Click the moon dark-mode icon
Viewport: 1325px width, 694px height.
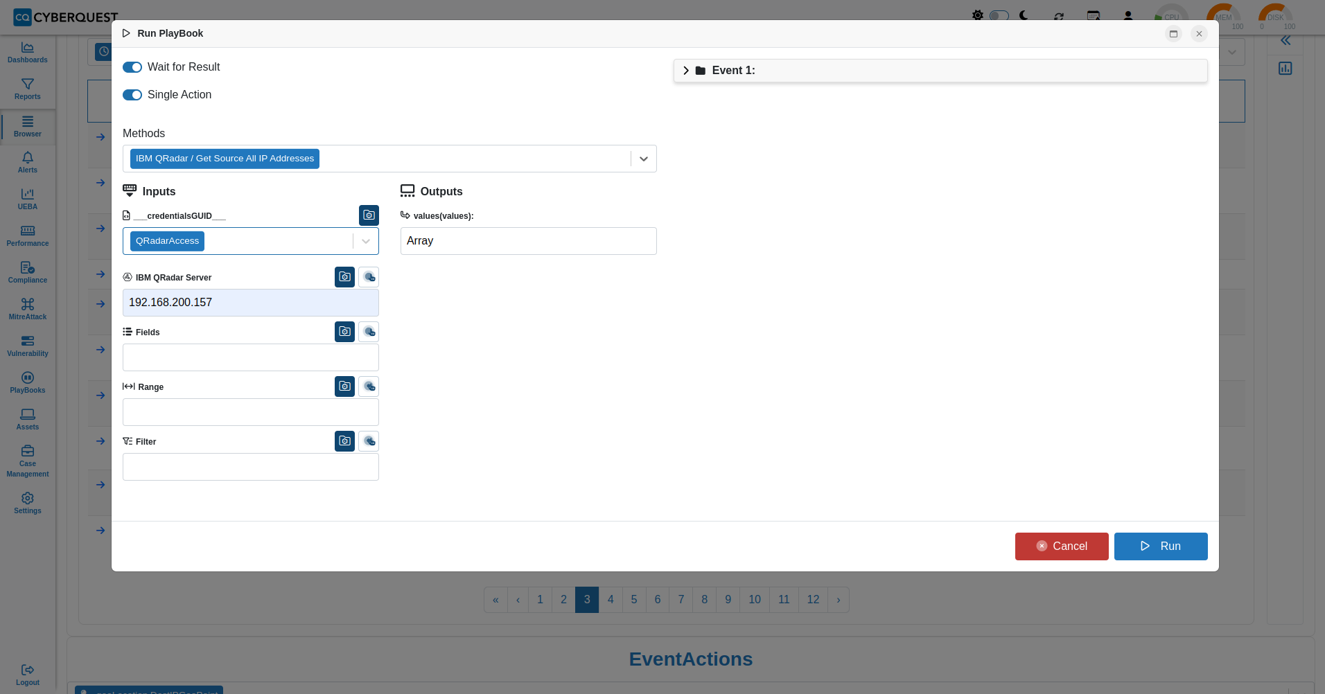(1024, 15)
